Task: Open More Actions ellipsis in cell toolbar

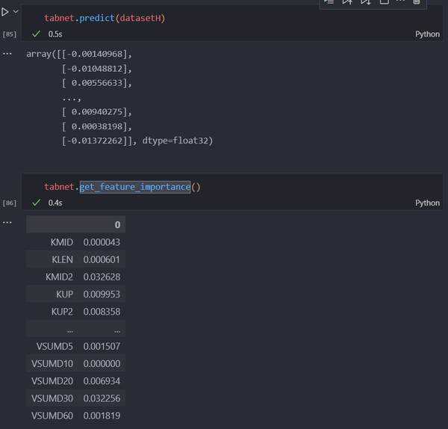Action: coord(400,2)
